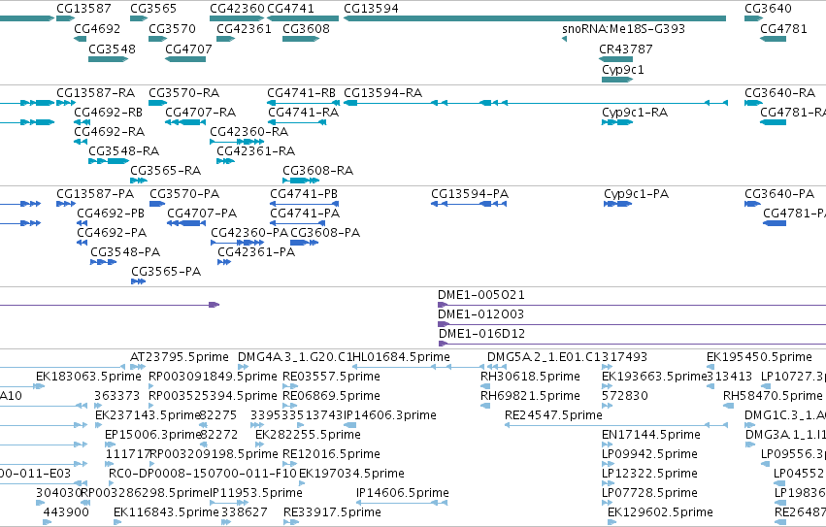826x527 pixels.
Task: Select the CG3640-PA protein label
Action: pos(779,194)
